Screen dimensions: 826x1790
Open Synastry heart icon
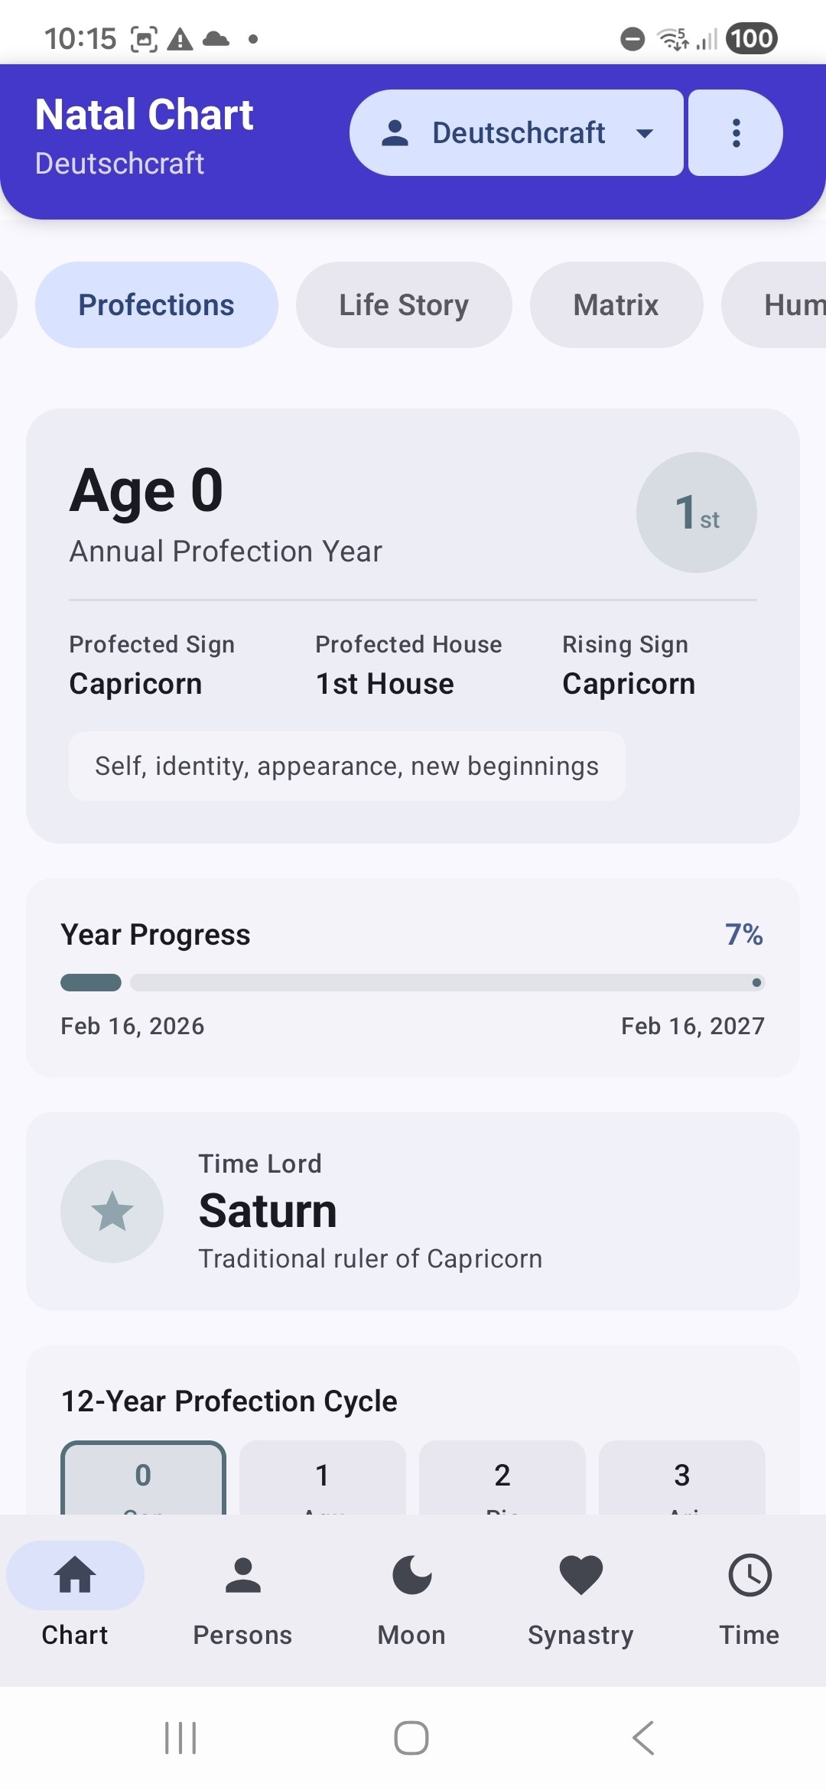(580, 1576)
